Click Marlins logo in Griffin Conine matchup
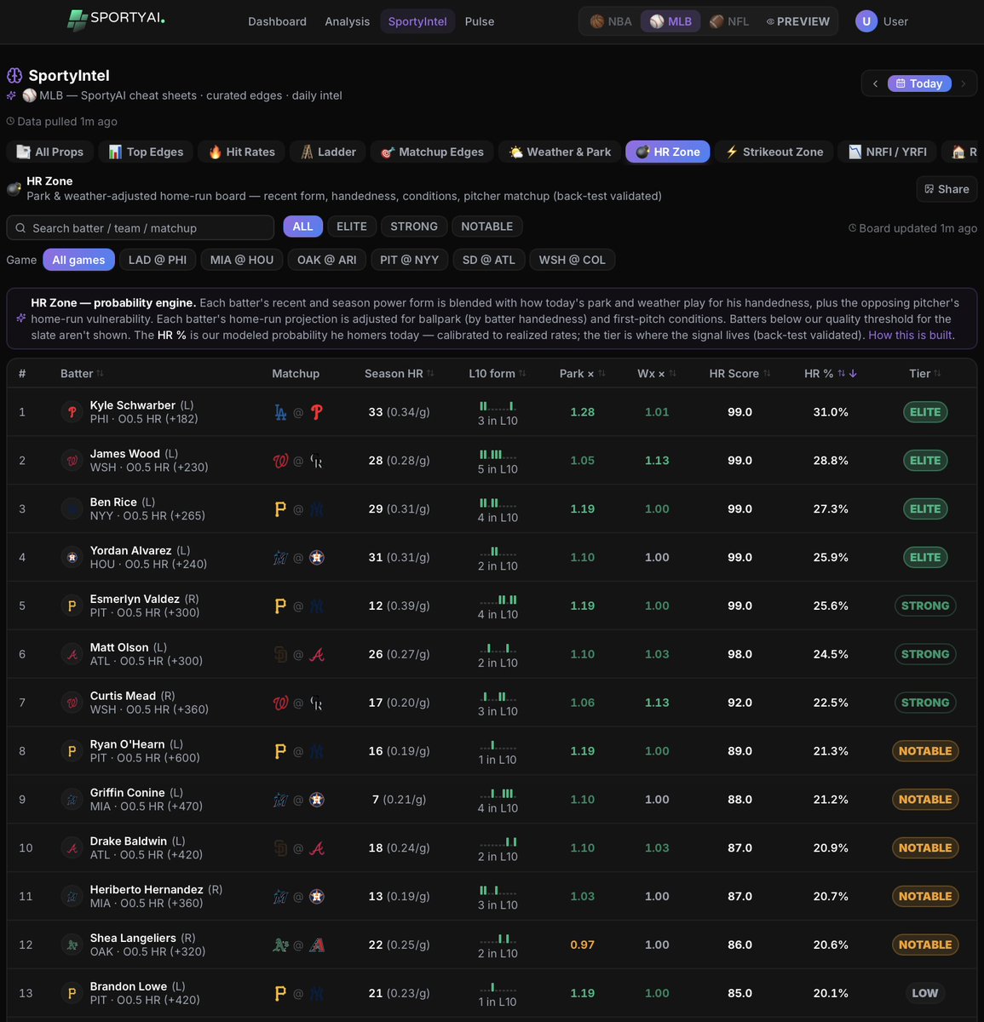Image resolution: width=984 pixels, height=1022 pixels. [280, 800]
